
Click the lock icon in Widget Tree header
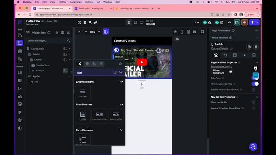56,33
